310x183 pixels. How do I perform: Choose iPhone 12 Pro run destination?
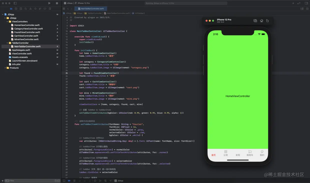(x=83, y=3)
